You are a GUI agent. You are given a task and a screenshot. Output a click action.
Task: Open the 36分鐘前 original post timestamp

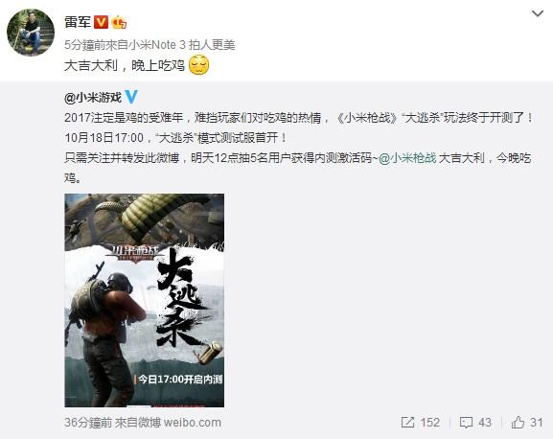click(88, 423)
